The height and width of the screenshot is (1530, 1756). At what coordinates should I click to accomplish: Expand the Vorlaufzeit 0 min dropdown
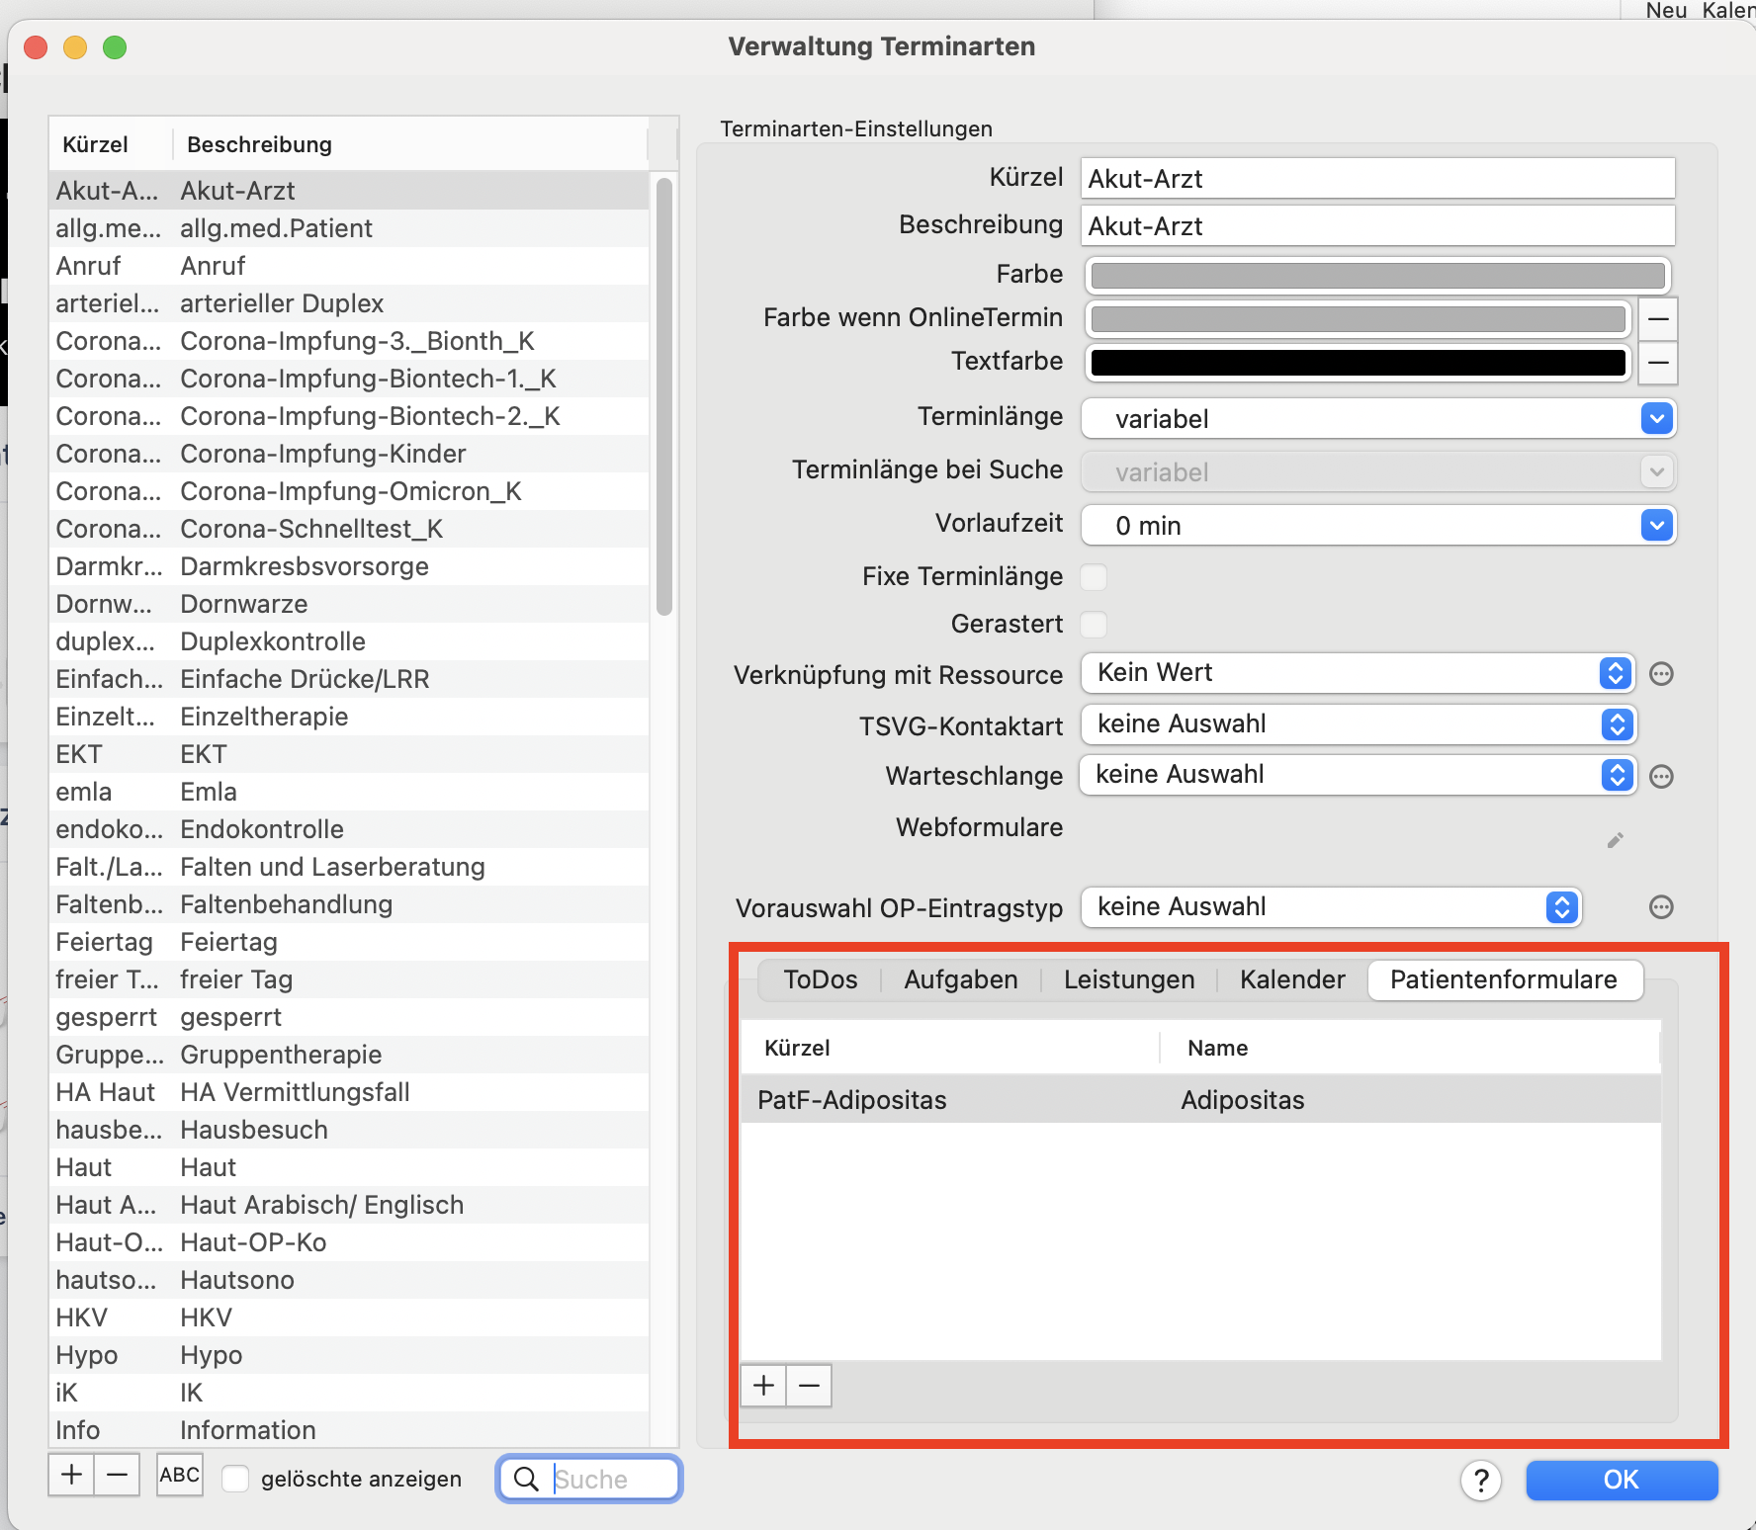[x=1378, y=526]
